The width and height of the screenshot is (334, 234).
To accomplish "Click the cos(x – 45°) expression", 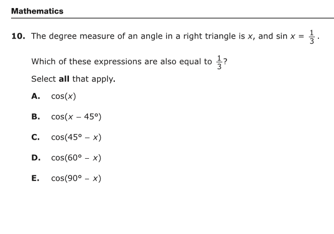I will coord(76,117).
